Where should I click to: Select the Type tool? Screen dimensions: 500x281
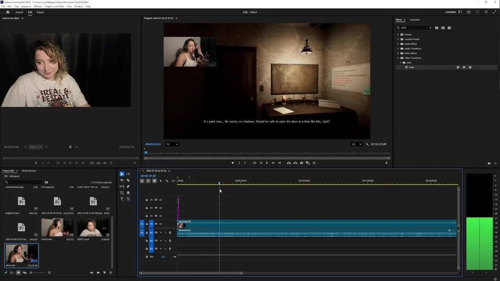122,199
